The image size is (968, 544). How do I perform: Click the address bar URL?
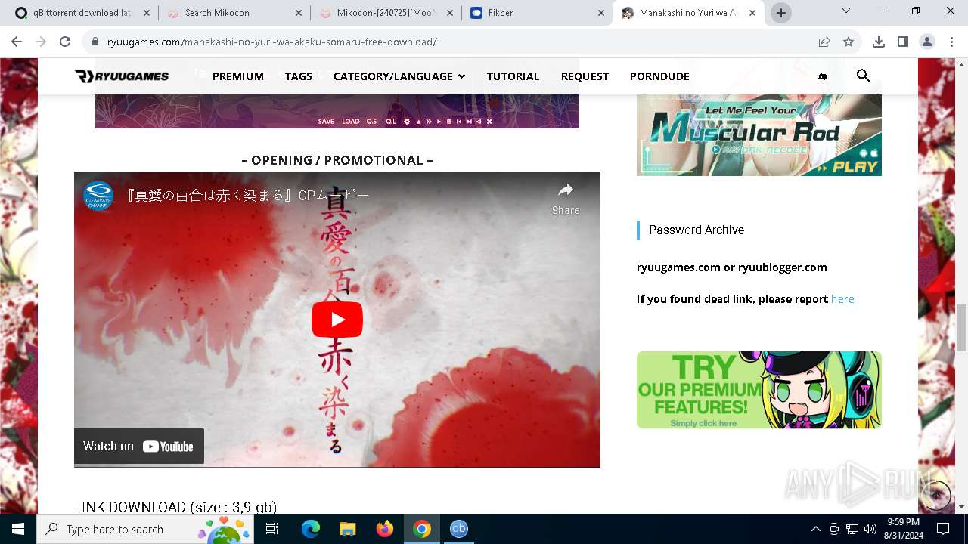point(272,42)
